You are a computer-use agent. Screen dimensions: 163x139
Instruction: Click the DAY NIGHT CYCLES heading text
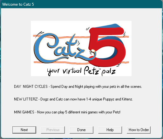pyautogui.click(x=31, y=87)
